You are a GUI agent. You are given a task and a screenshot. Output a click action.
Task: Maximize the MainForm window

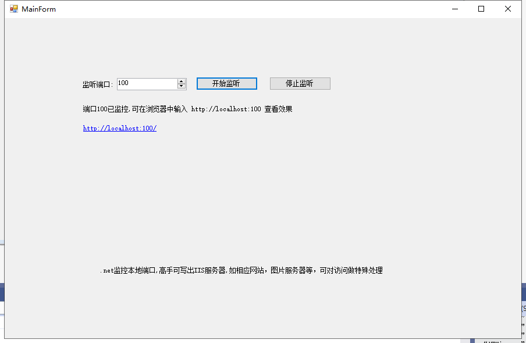pyautogui.click(x=481, y=9)
